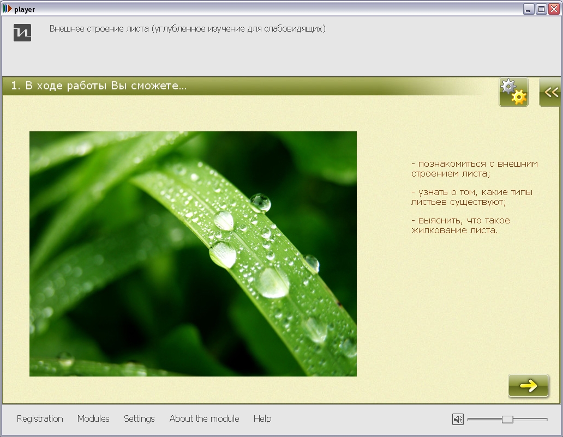Click the volume slider handle

507,419
